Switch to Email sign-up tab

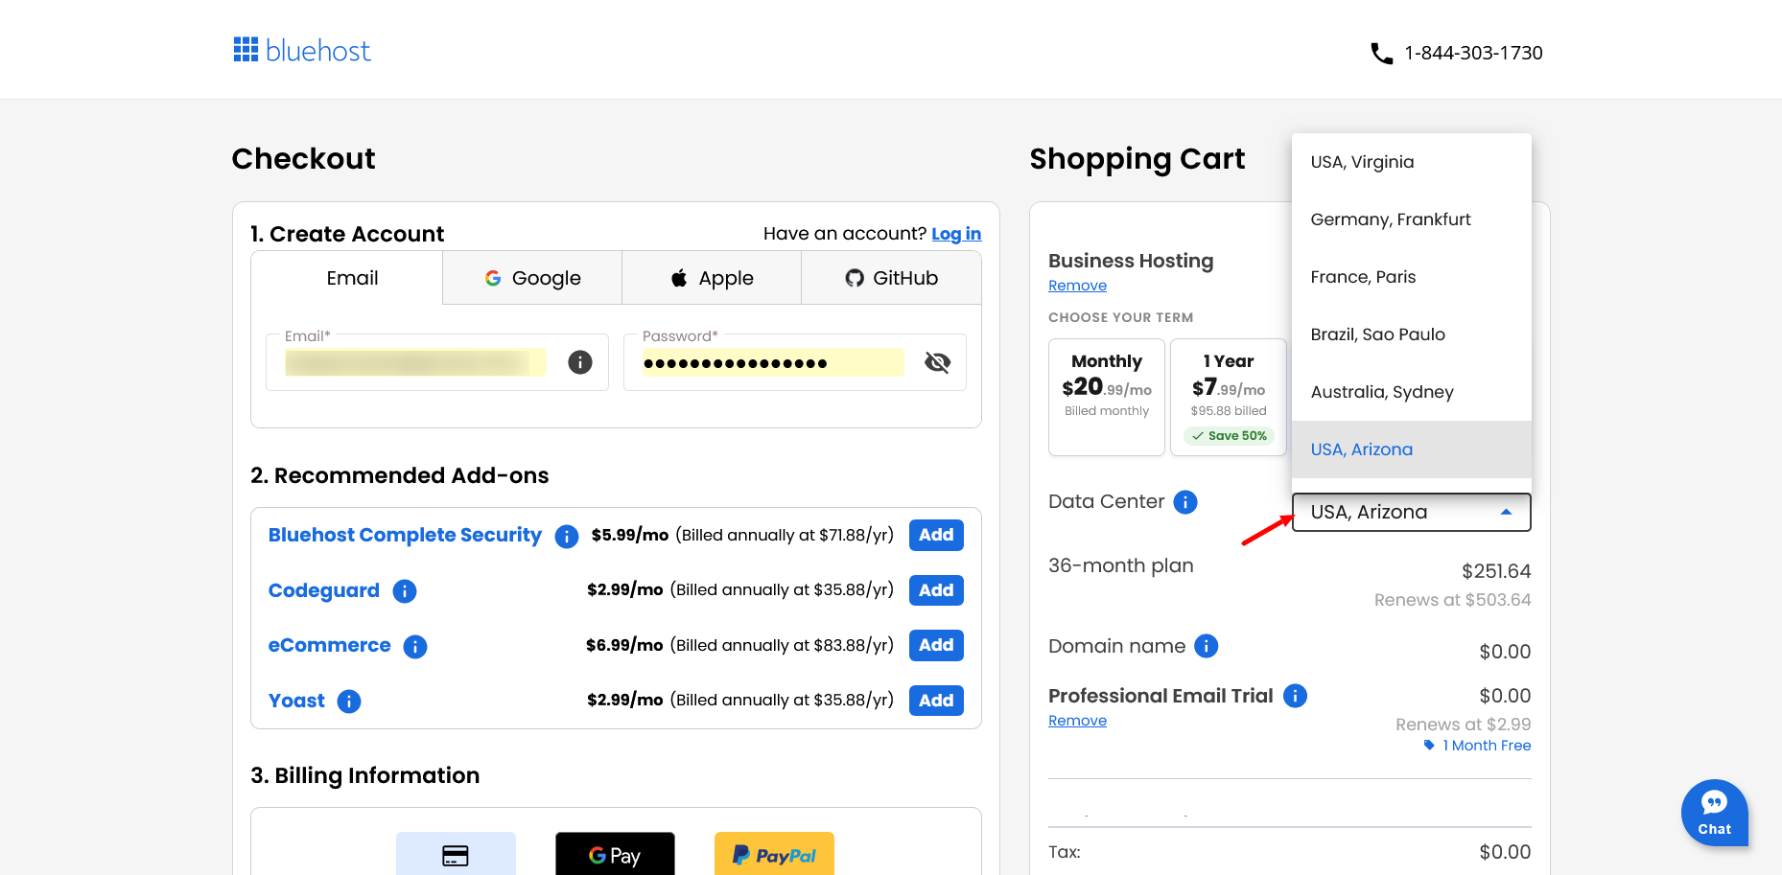click(x=352, y=278)
